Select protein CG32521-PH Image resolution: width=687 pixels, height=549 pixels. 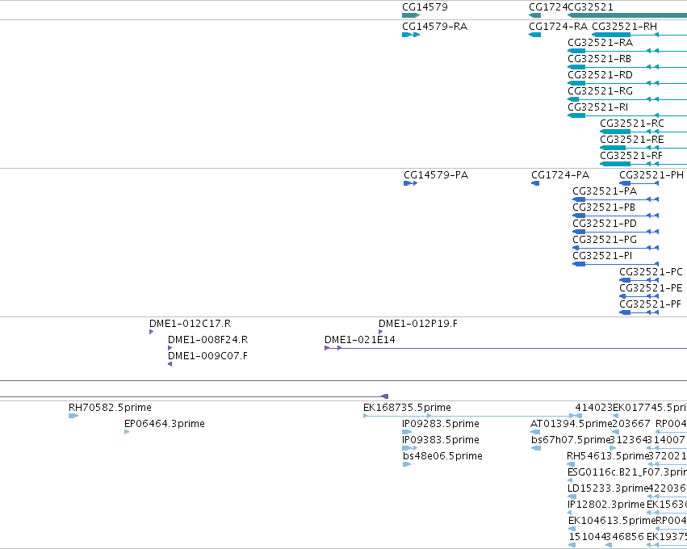click(x=651, y=175)
